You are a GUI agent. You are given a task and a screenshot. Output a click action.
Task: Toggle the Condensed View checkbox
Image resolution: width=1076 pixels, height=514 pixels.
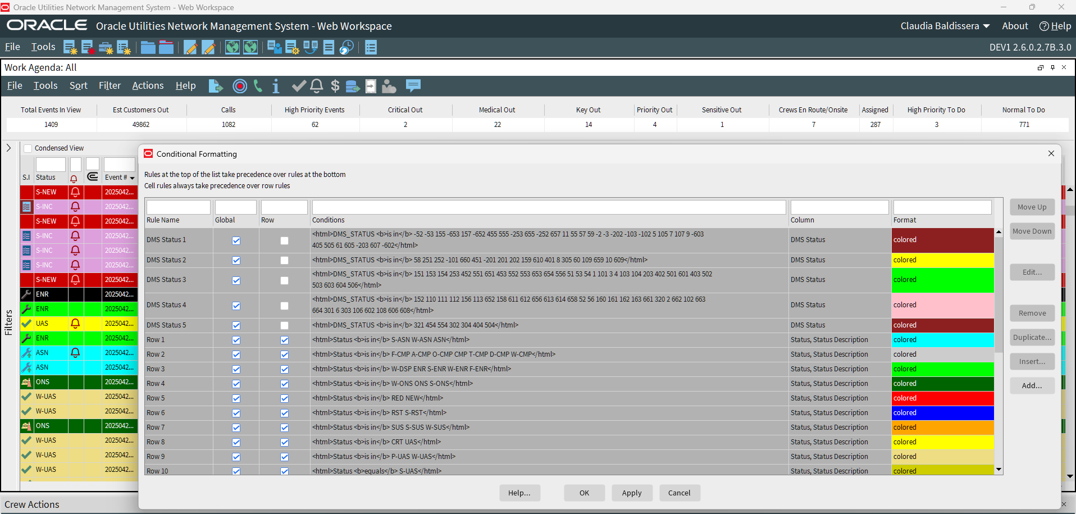(x=28, y=148)
